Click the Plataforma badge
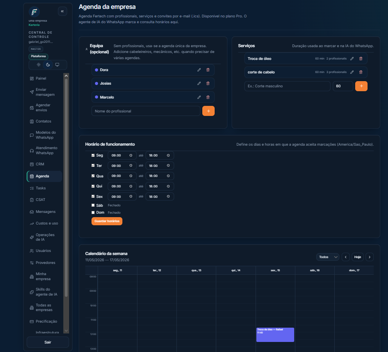Image resolution: width=388 pixels, height=352 pixels. pos(38,56)
